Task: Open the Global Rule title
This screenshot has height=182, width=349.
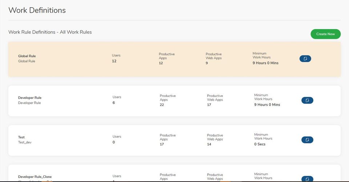Action: pos(27,56)
